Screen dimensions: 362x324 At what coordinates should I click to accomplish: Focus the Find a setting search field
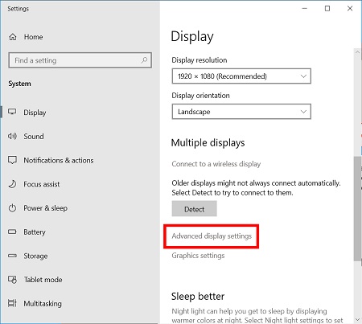point(80,60)
